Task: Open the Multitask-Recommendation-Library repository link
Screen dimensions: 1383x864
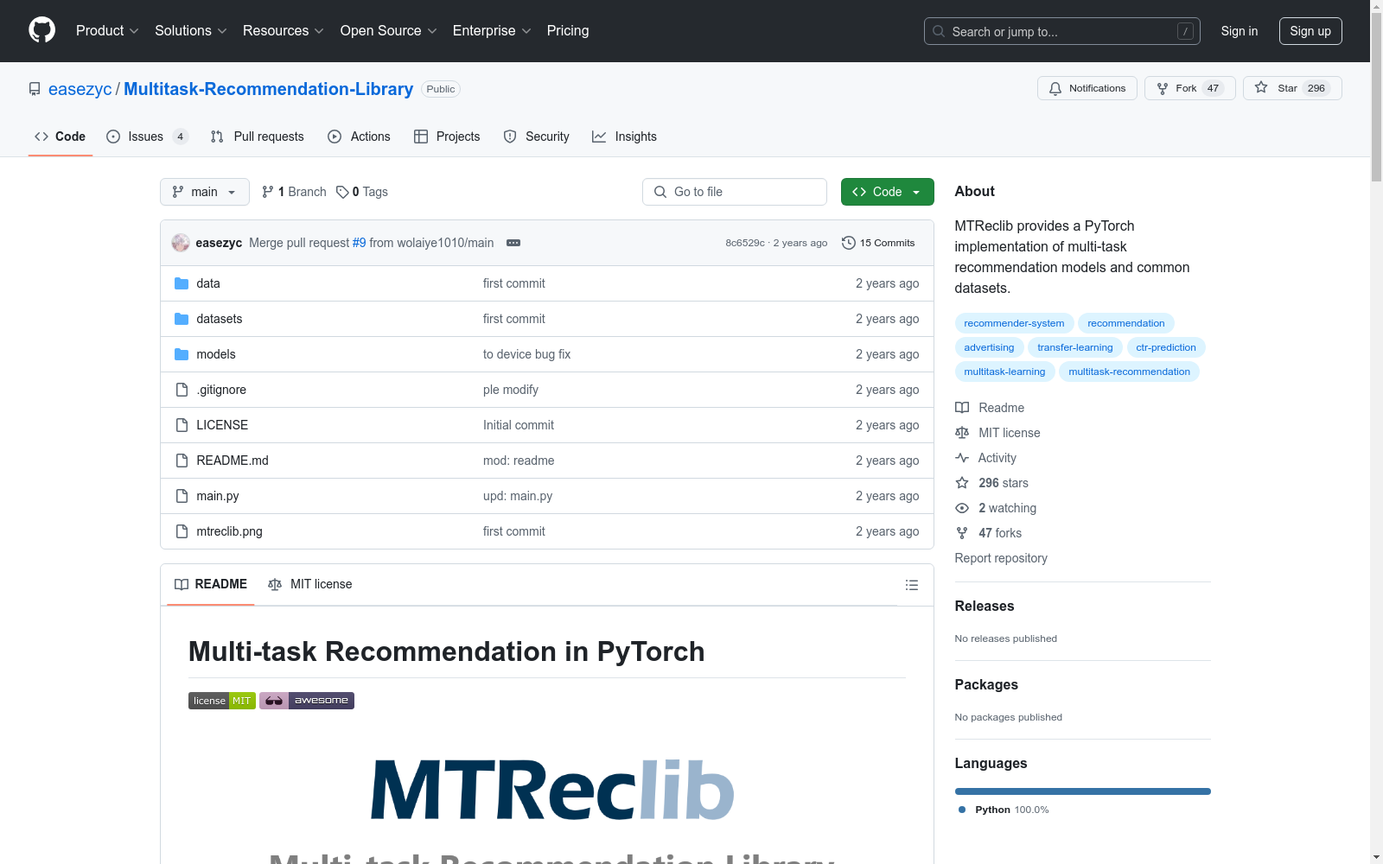Action: tap(269, 89)
